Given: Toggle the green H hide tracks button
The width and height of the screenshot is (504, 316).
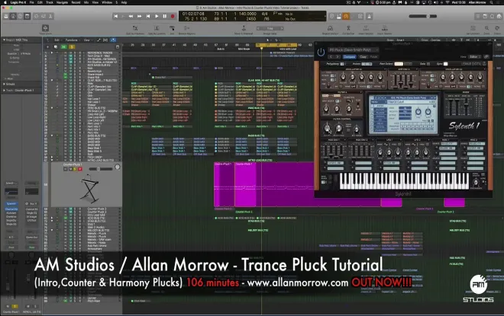Looking at the screenshot, I should pyautogui.click(x=64, y=46).
